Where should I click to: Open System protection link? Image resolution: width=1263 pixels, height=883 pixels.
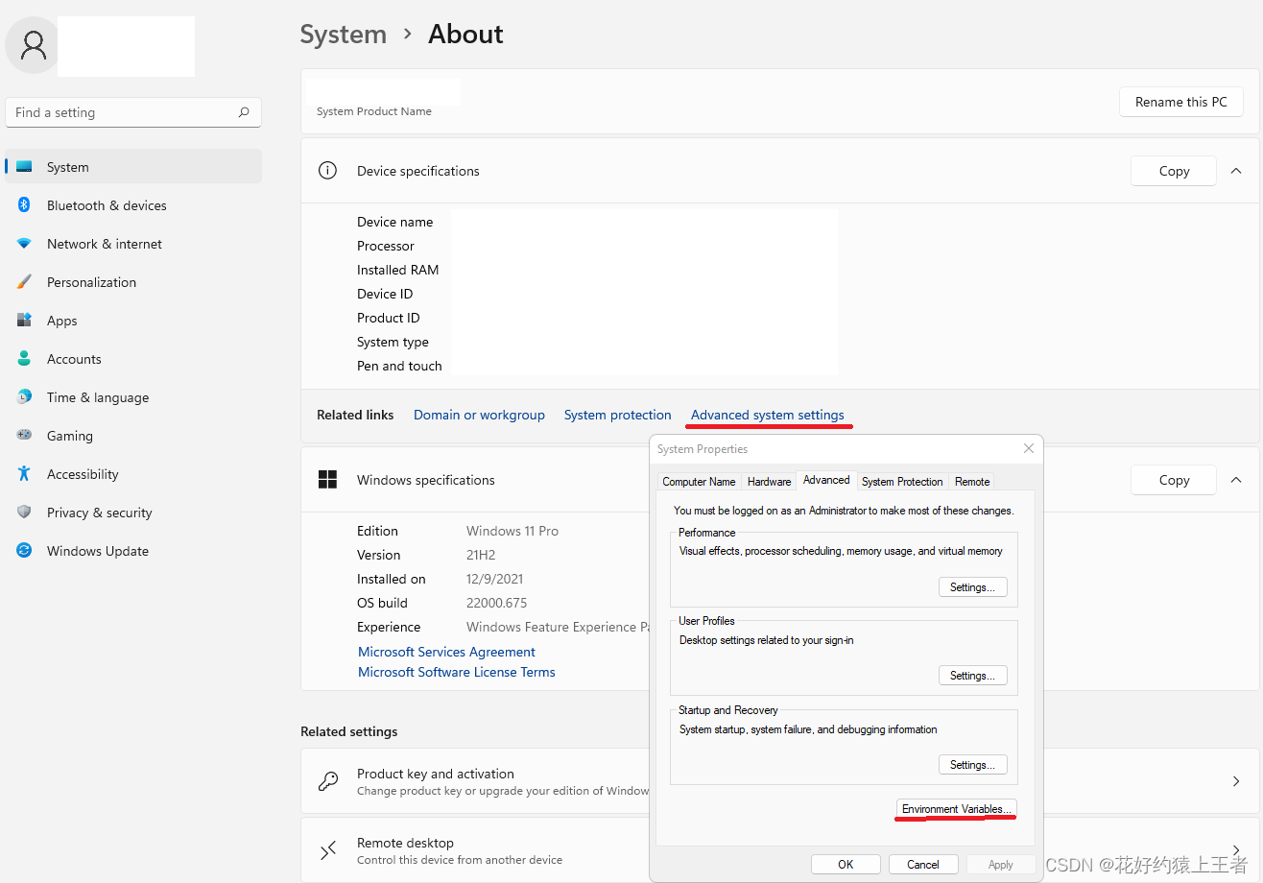[617, 415]
